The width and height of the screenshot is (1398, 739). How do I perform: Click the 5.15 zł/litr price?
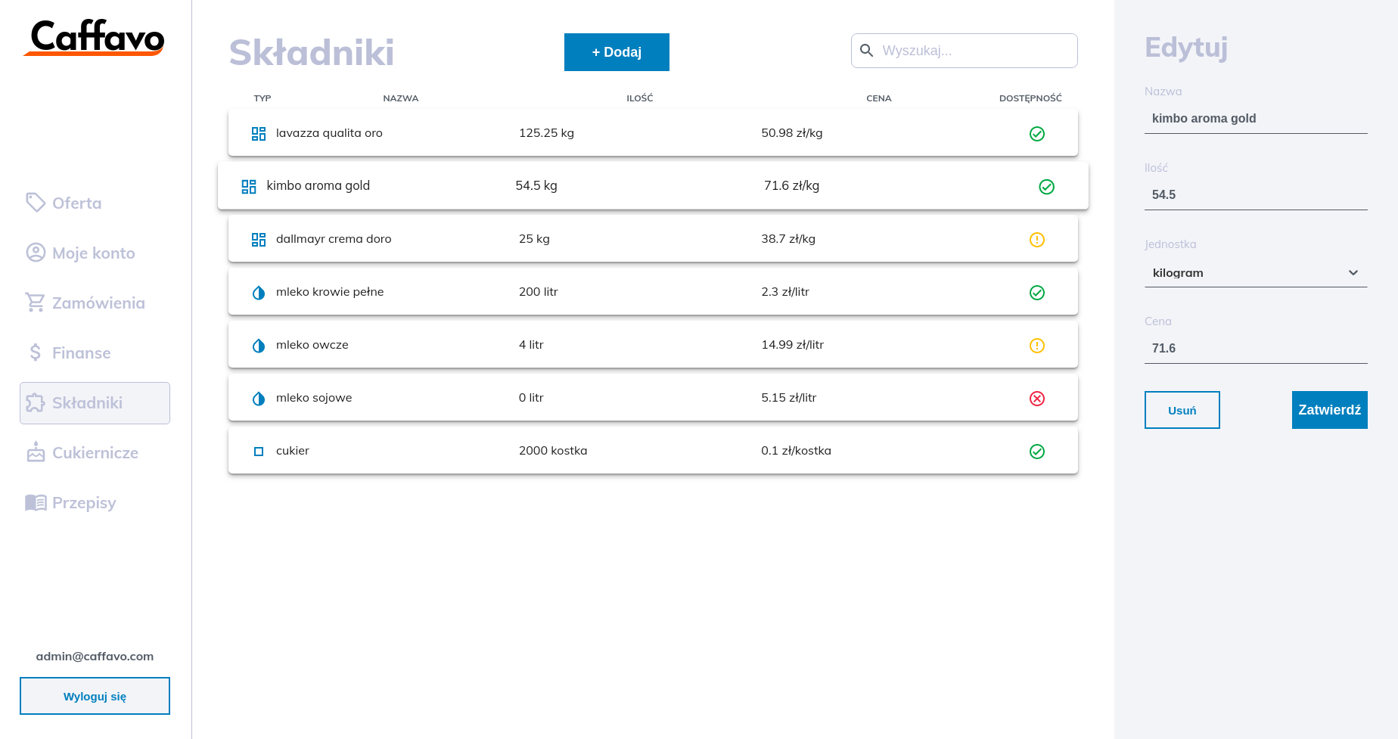point(789,398)
